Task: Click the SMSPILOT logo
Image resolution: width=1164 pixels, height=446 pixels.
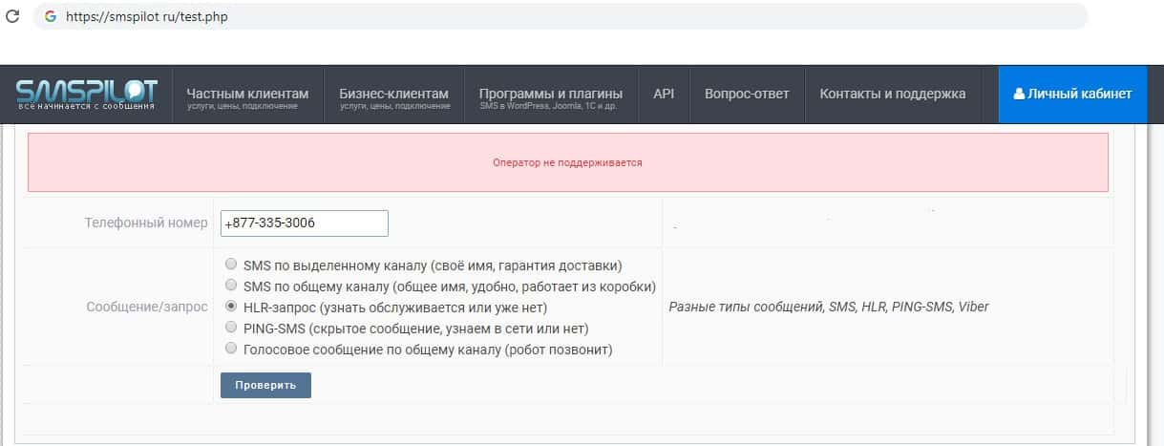Action: [86, 95]
